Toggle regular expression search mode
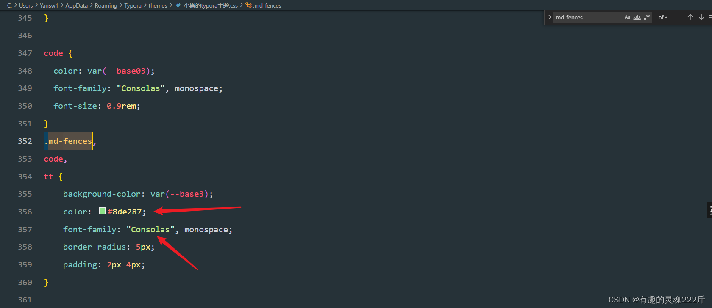 [647, 17]
